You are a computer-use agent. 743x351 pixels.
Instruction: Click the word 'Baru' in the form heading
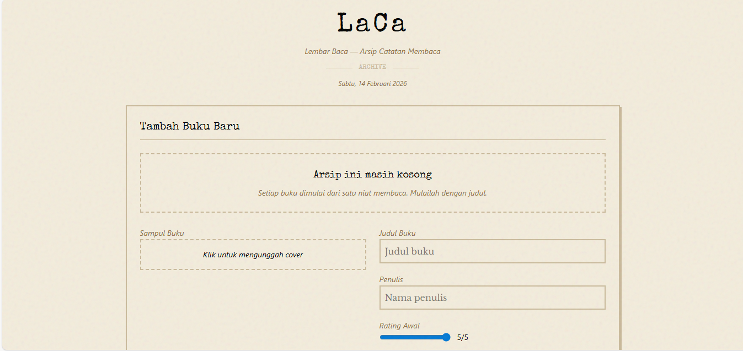(x=227, y=126)
